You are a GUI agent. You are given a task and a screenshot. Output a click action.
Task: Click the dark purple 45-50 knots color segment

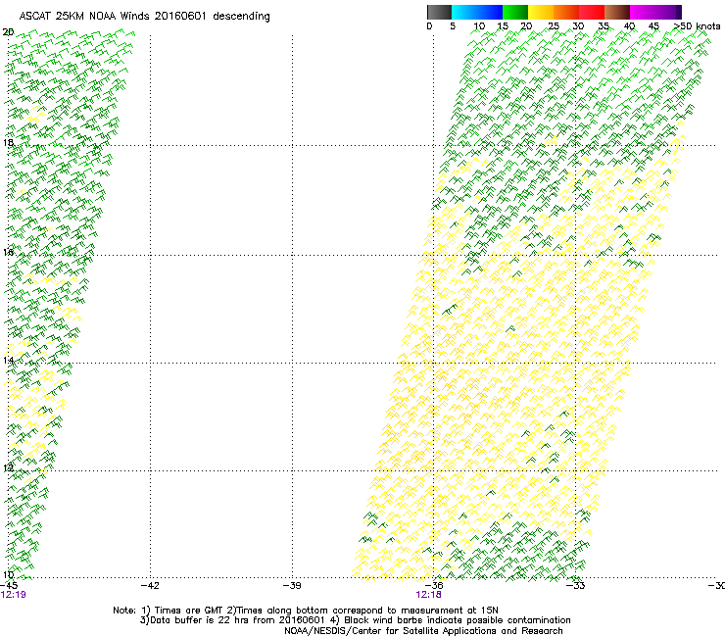(x=668, y=12)
